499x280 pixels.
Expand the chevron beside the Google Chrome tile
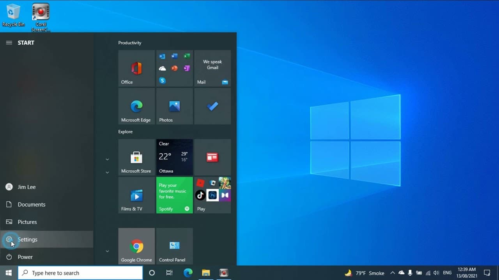pos(107,251)
